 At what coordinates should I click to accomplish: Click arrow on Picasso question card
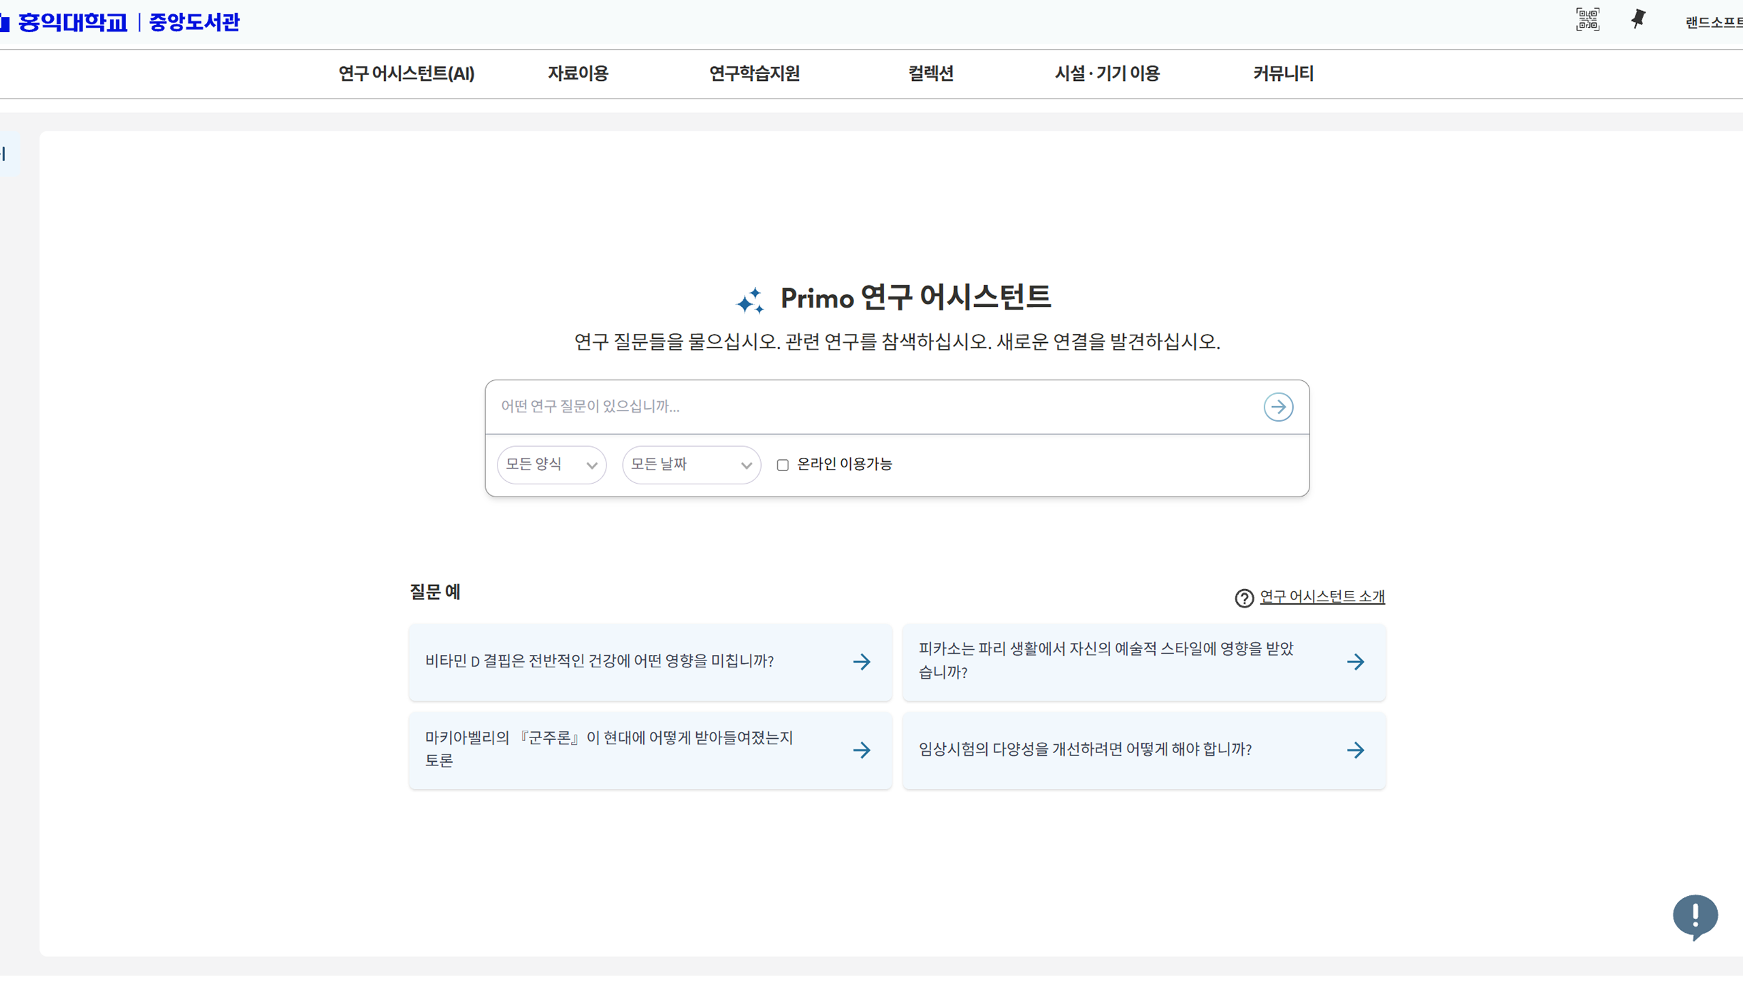click(1355, 661)
